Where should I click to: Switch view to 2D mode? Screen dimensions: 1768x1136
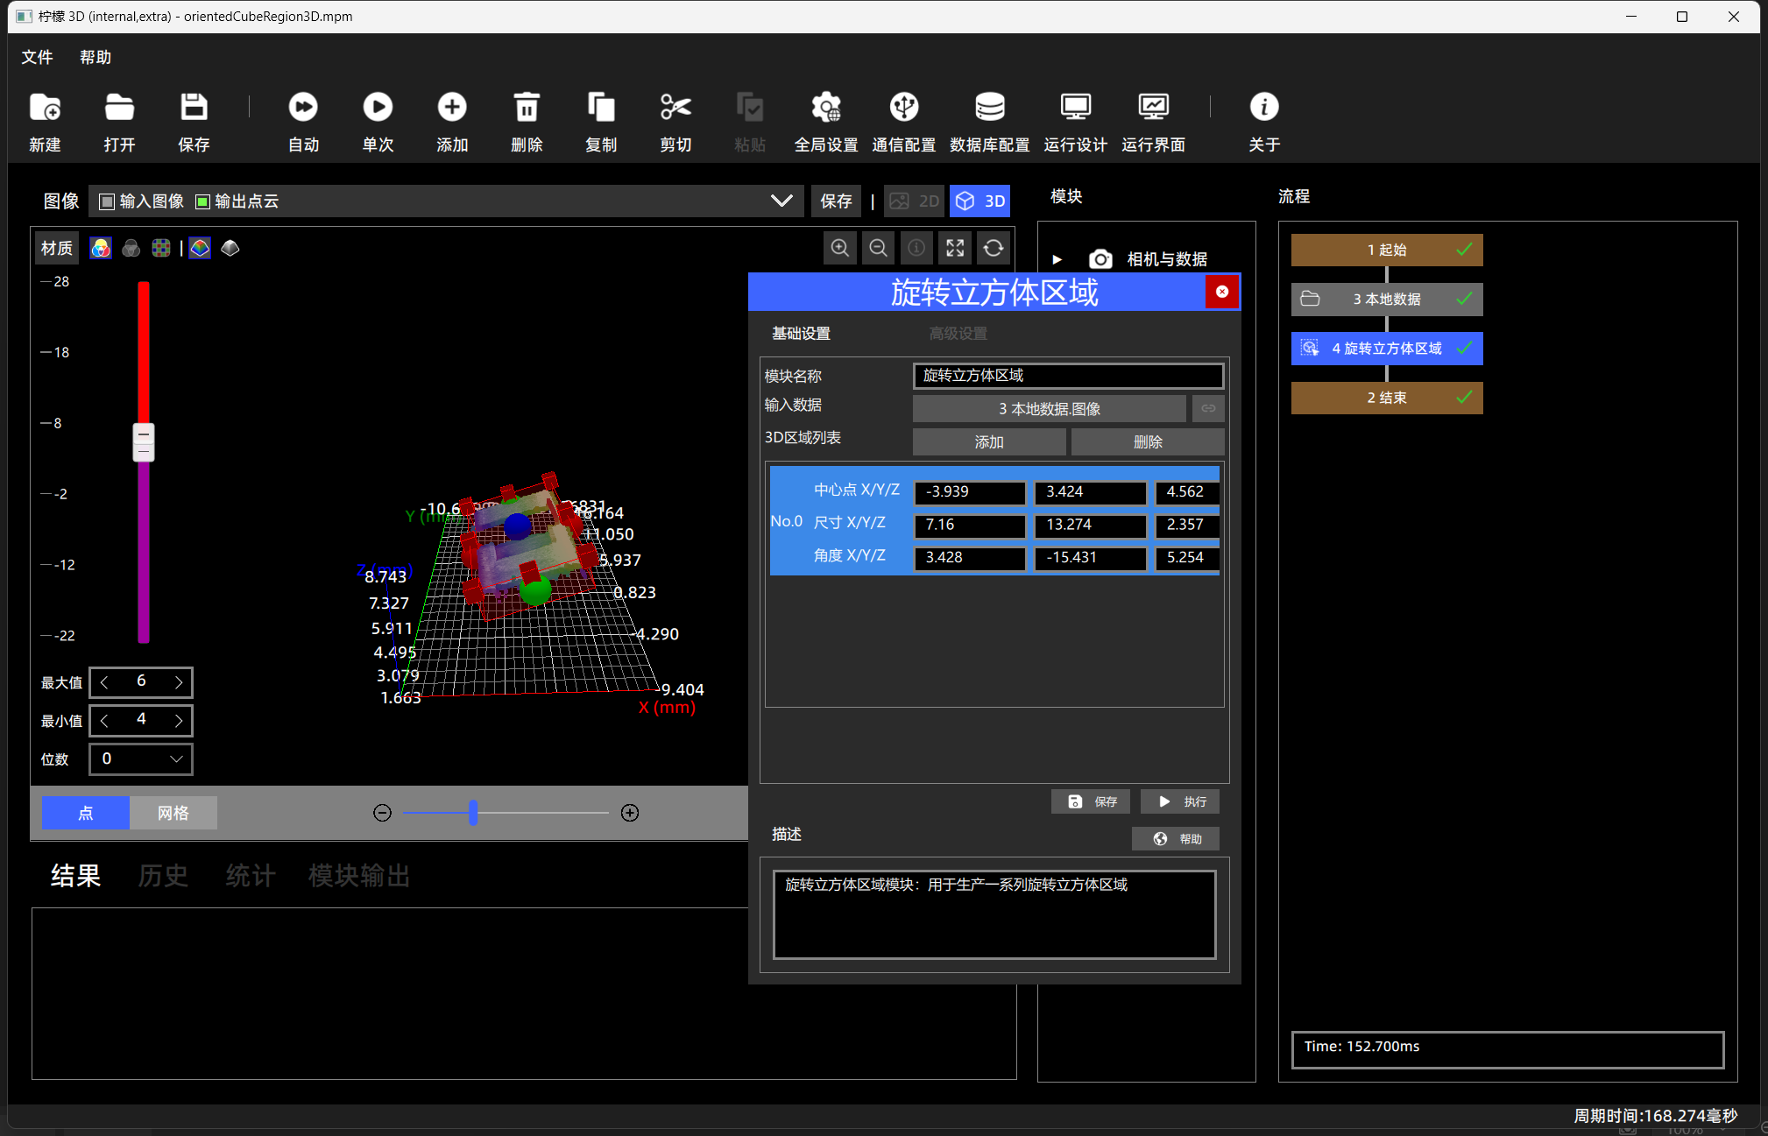[x=915, y=201]
